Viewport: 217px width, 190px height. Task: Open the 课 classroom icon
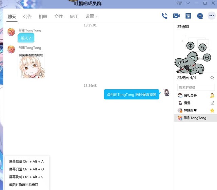(x=188, y=16)
